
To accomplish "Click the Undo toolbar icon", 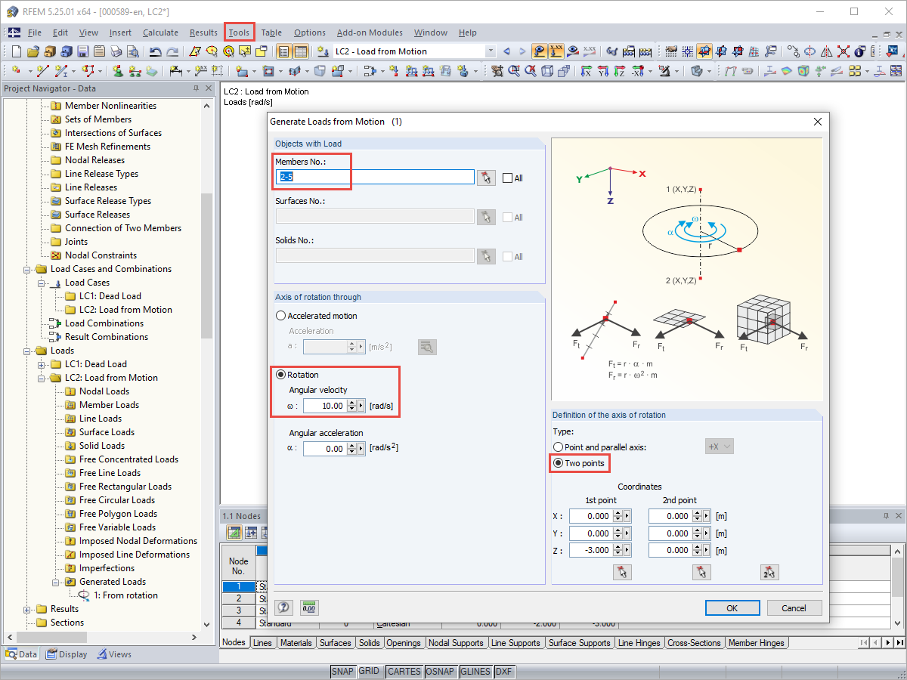I will click(155, 51).
